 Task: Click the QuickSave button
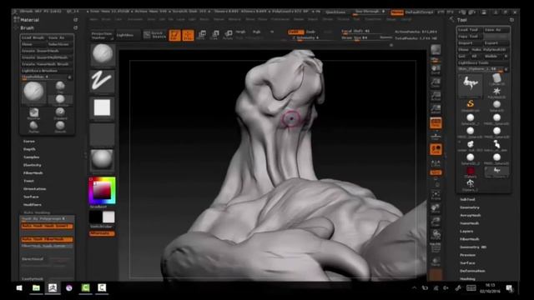coord(335,12)
